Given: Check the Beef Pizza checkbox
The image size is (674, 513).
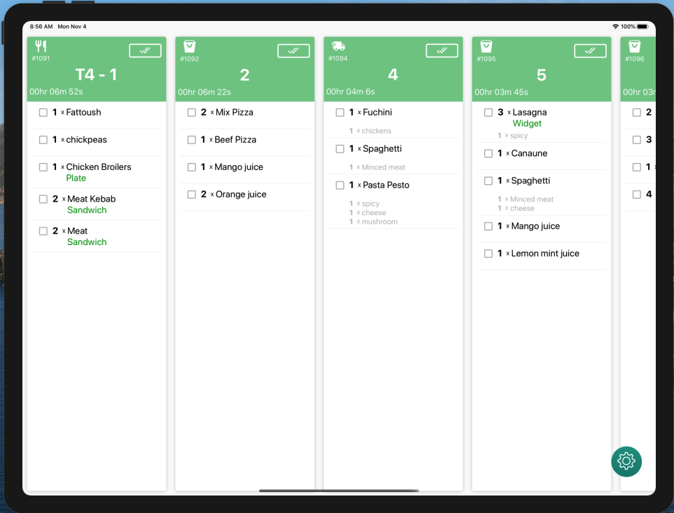Looking at the screenshot, I should [191, 140].
